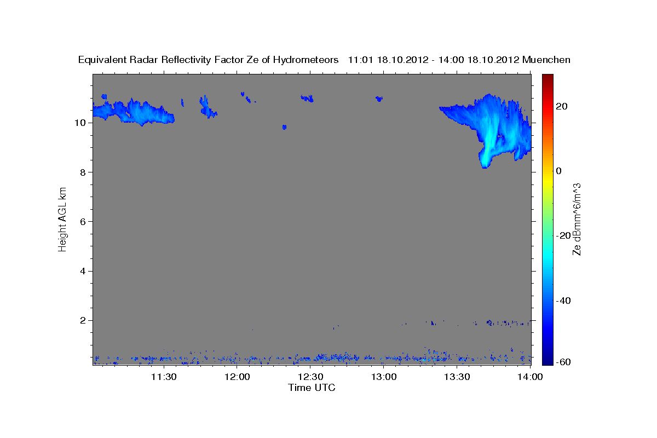Image resolution: width=657 pixels, height=438 pixels.
Task: Click the 13:00 time tick label
Action: 384,377
